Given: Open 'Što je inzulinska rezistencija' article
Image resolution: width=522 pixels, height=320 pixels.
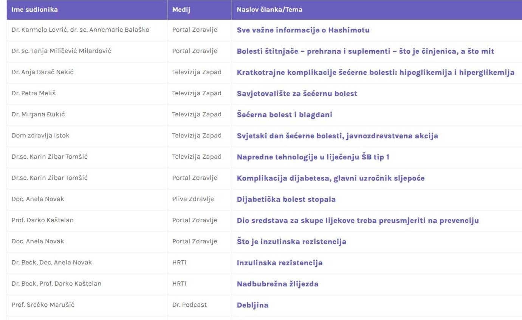Looking at the screenshot, I should click(291, 242).
